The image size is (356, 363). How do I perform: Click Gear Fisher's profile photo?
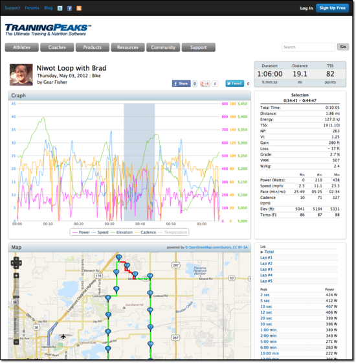pos(21,75)
